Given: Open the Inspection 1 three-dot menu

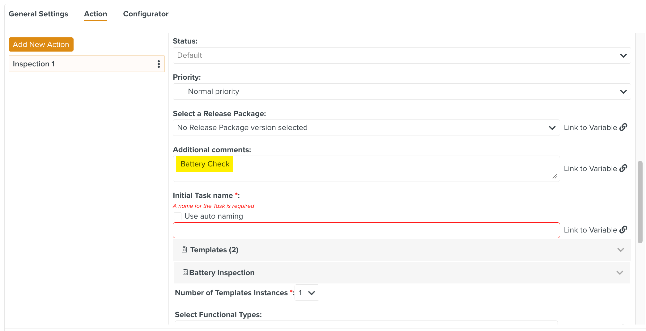Looking at the screenshot, I should pos(159,64).
